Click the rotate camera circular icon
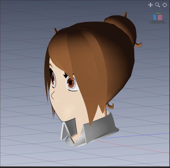Image resolution: width=170 pixels, height=168 pixels. click(x=165, y=5)
